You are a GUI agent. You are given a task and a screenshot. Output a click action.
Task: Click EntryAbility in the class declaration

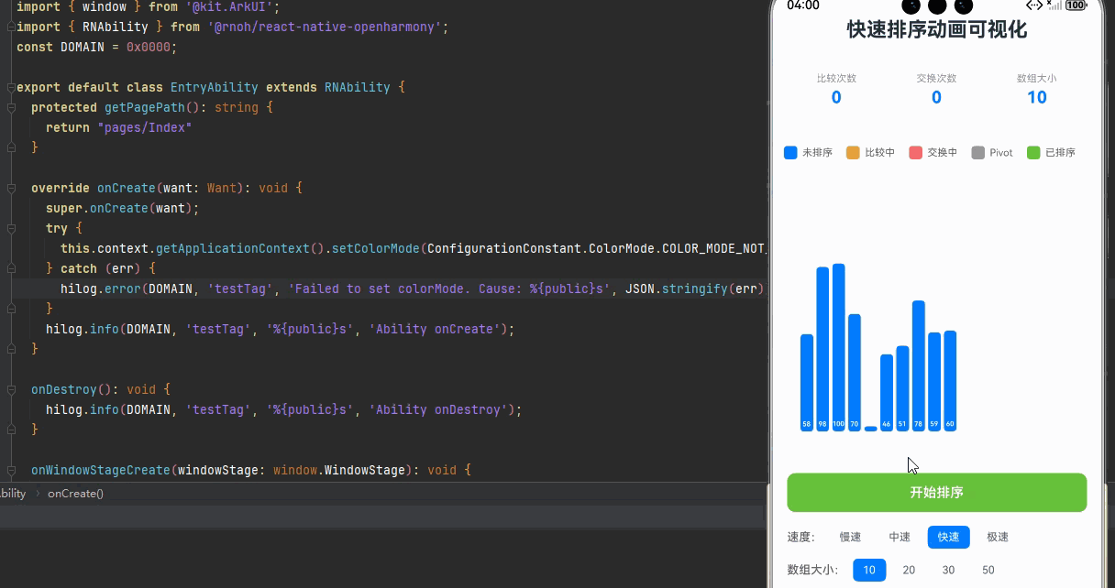pyautogui.click(x=215, y=87)
